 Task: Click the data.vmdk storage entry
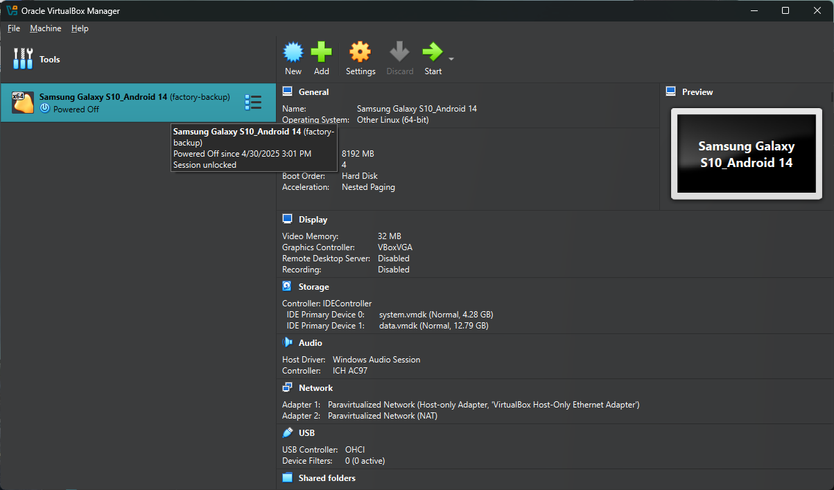tap(433, 326)
